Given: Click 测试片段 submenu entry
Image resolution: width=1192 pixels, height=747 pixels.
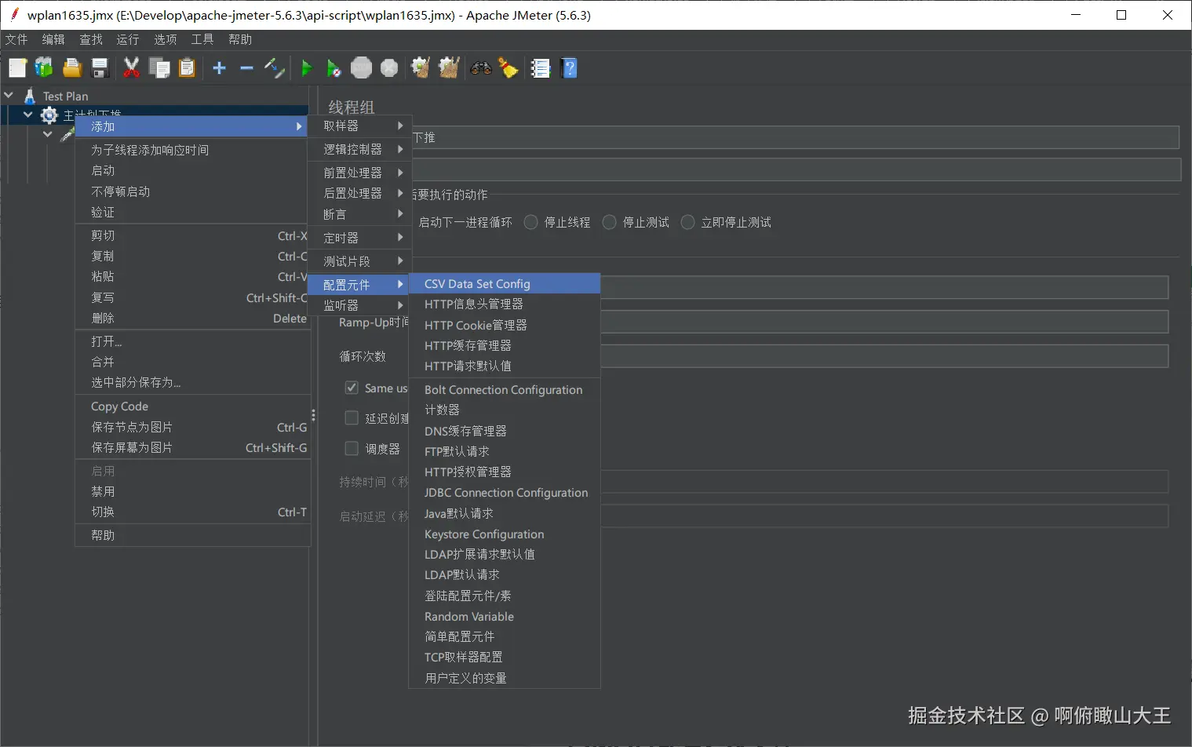Looking at the screenshot, I should click(359, 261).
